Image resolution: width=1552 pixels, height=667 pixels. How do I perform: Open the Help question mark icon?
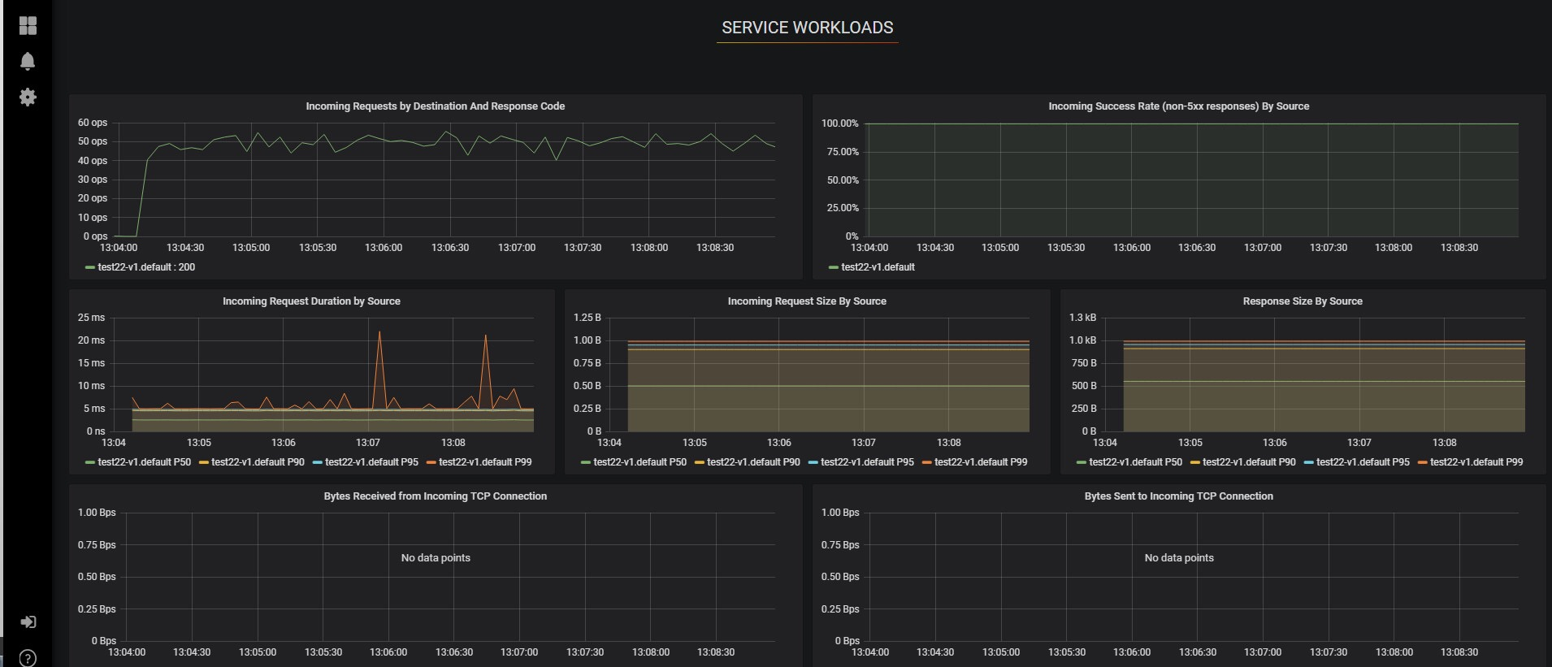click(x=28, y=658)
